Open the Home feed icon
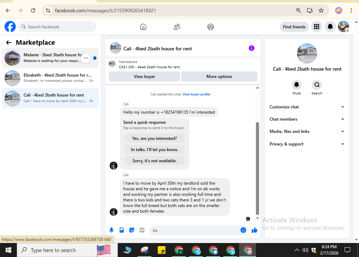Viewport: 359px width, 257px height. (143, 27)
